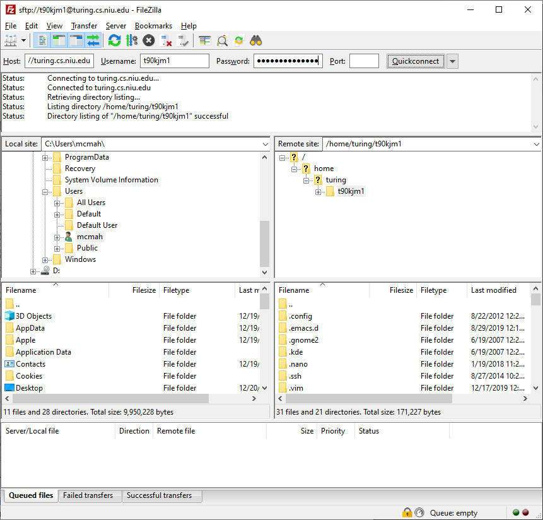Image resolution: width=543 pixels, height=520 pixels.
Task: Sort local list by Filesize column
Action: 134,290
